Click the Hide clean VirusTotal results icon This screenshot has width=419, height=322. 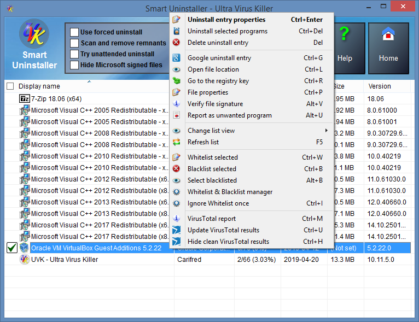176,242
